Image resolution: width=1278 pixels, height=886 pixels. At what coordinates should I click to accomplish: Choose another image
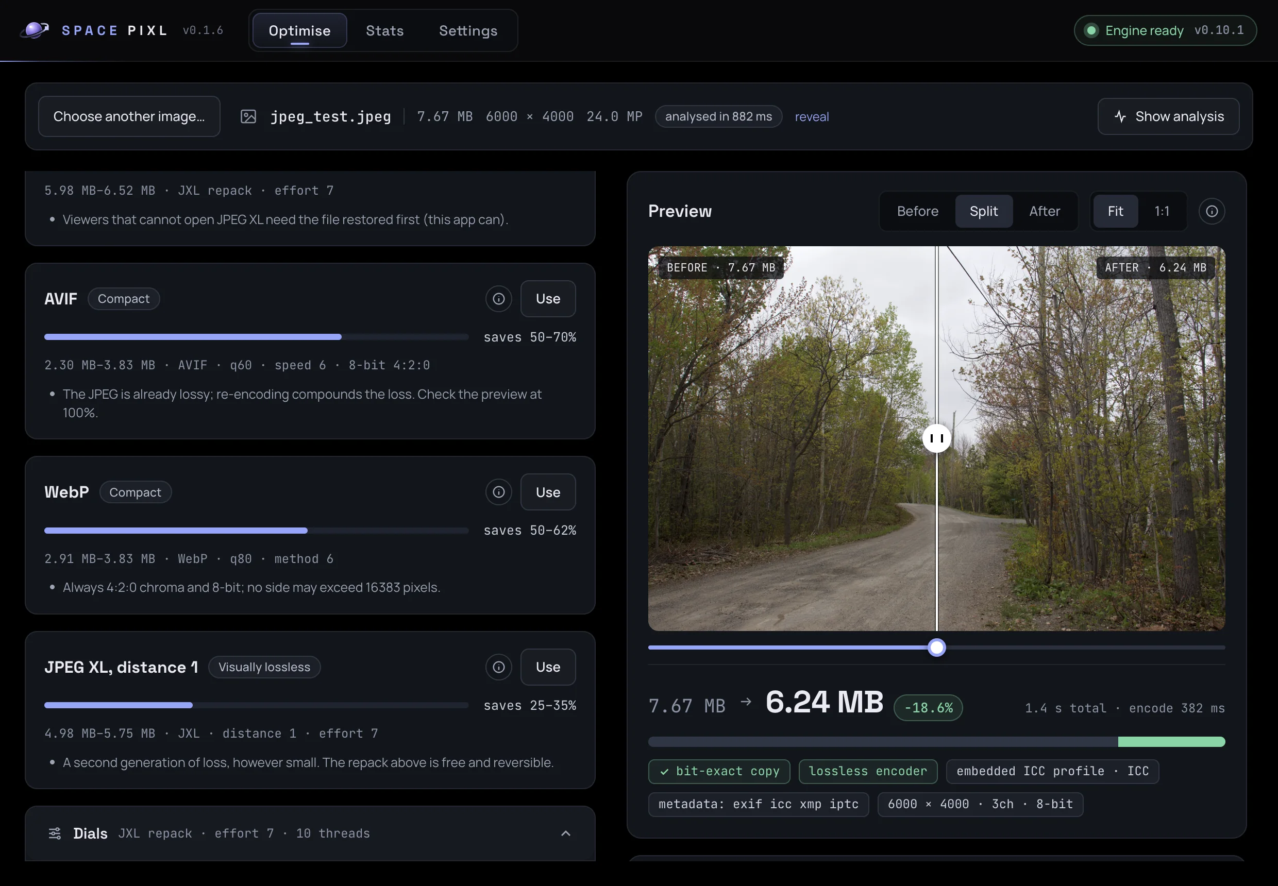click(129, 116)
